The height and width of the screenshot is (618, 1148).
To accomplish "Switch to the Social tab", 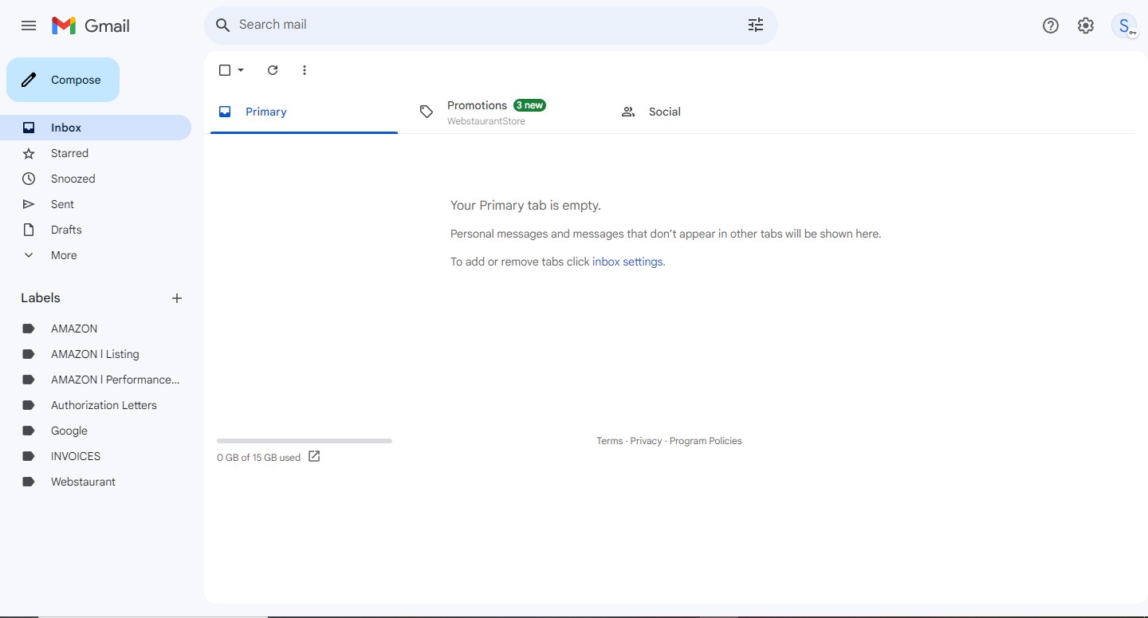I will coord(706,112).
